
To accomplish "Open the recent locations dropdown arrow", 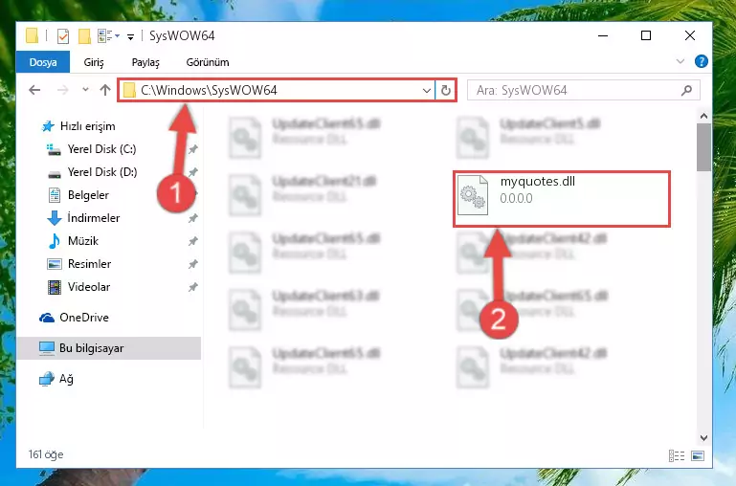I will coord(85,89).
